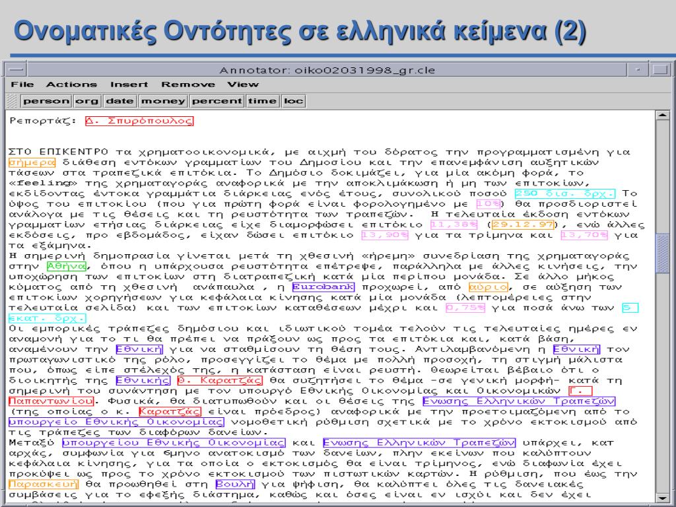Viewport: 676px width, 507px height.
Task: Select the date annotation 'αύριο'
Action: click(x=489, y=287)
